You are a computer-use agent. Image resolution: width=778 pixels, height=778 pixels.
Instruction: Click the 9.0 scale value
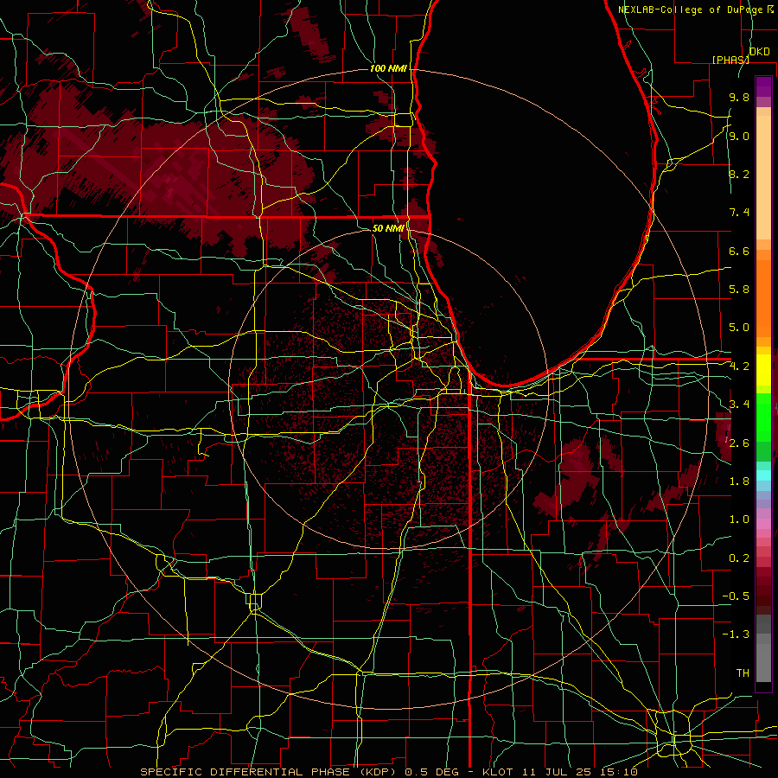739,136
